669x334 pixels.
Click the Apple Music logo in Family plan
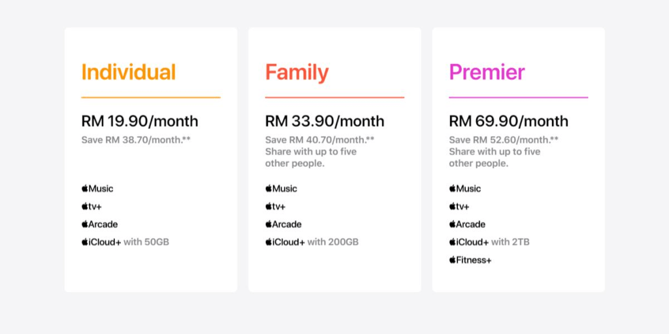pos(281,188)
